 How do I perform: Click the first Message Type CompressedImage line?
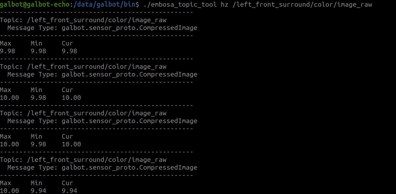[102, 28]
